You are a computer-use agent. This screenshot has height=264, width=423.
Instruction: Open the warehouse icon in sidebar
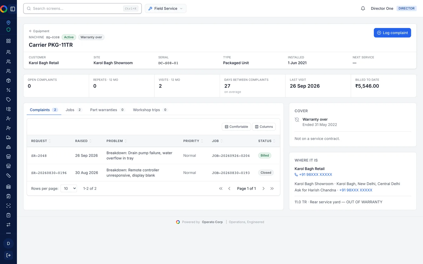pos(8,187)
